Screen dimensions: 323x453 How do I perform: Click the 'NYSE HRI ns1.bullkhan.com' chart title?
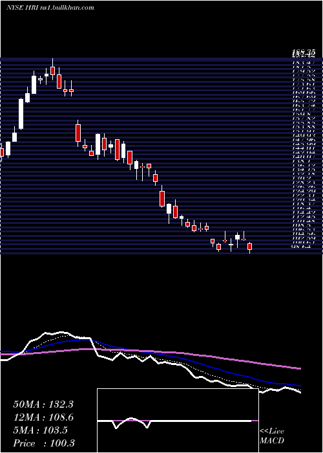pos(50,8)
